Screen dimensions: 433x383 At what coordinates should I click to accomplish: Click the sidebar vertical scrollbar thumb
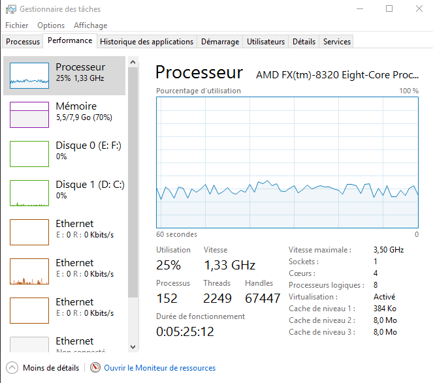pyautogui.click(x=133, y=183)
